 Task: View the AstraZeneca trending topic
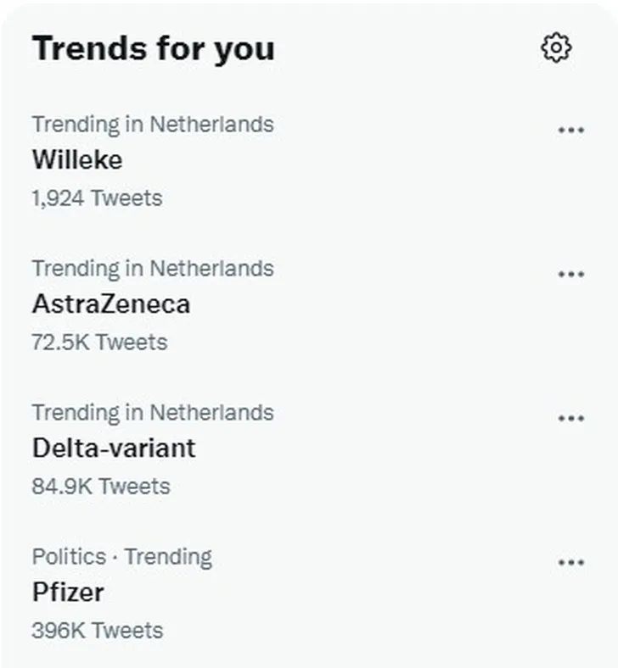coord(111,303)
